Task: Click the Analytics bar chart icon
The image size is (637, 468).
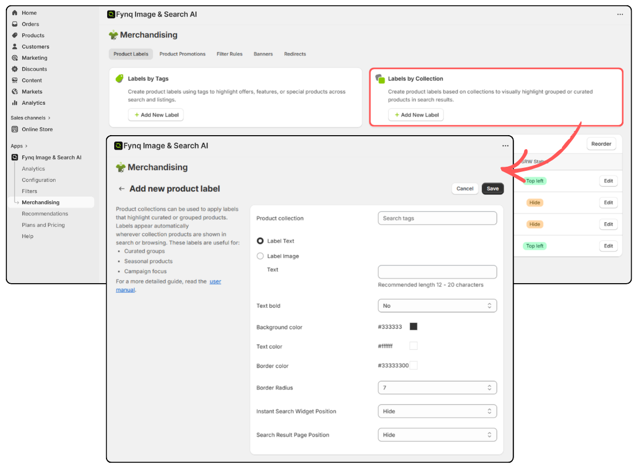Action: [x=15, y=103]
